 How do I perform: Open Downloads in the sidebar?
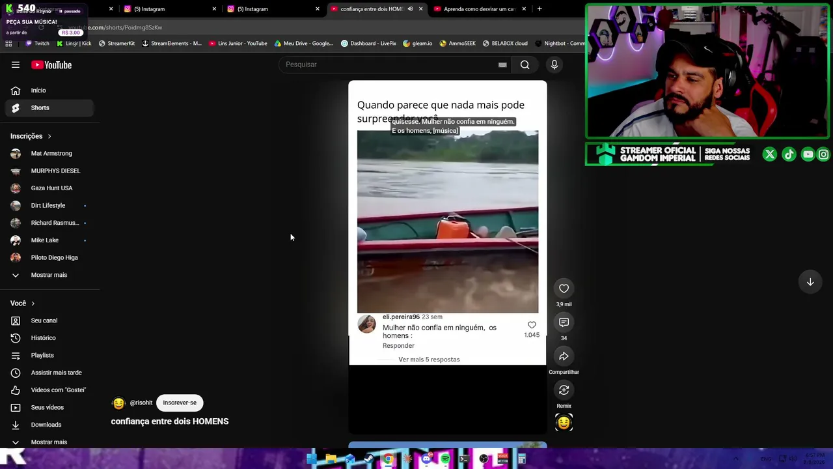tap(49, 425)
